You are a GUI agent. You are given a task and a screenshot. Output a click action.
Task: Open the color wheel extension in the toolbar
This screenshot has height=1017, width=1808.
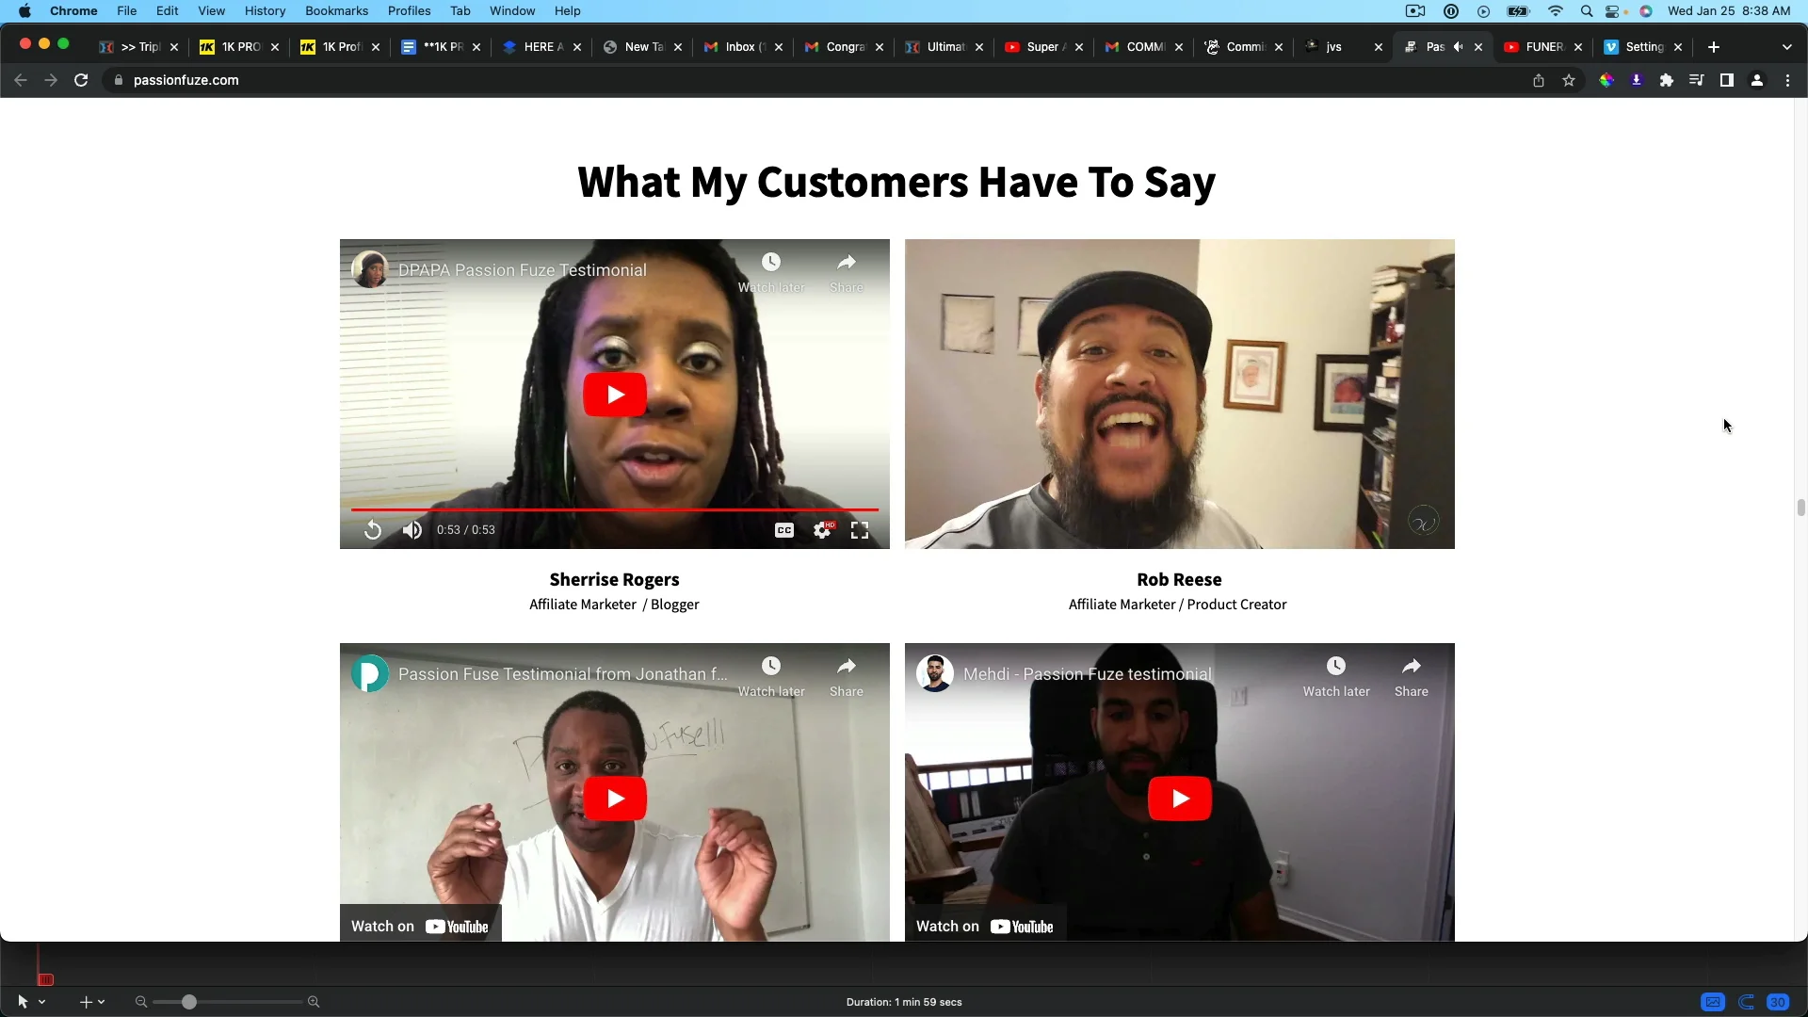1607,80
